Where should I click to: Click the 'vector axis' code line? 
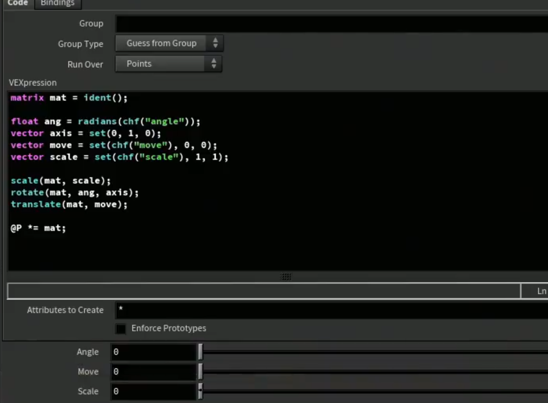(86, 133)
